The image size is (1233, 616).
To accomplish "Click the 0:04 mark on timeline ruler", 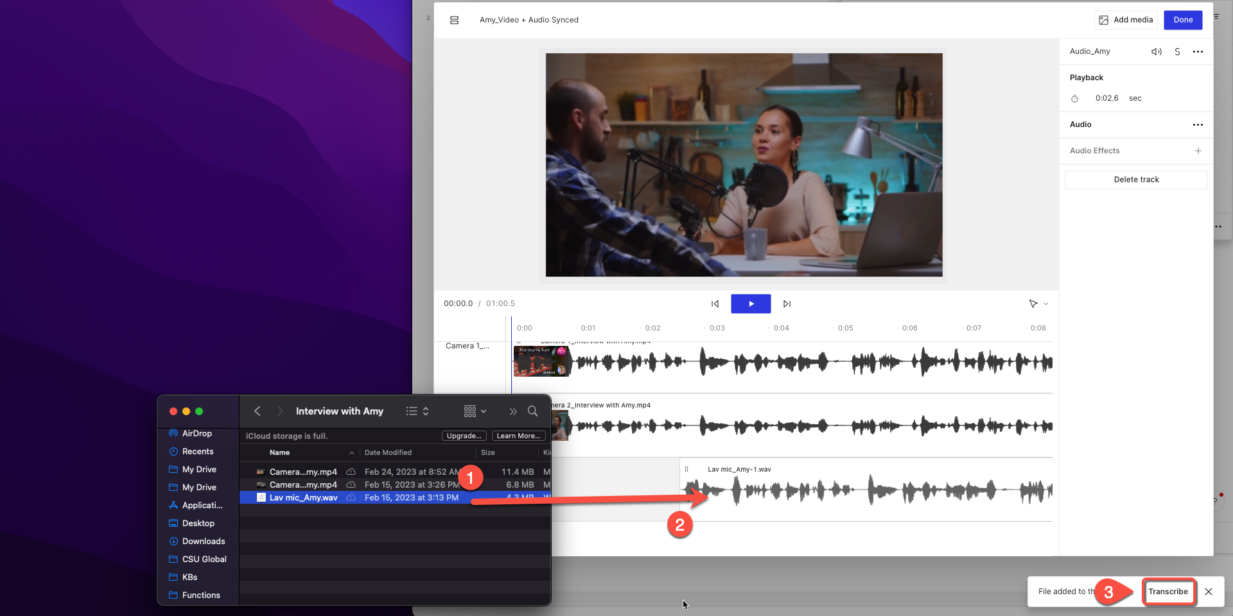I will [781, 328].
